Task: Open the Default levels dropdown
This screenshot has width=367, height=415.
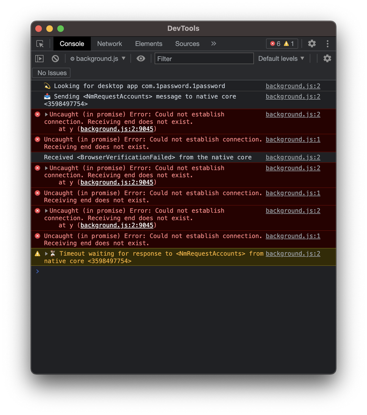Action: (281, 59)
